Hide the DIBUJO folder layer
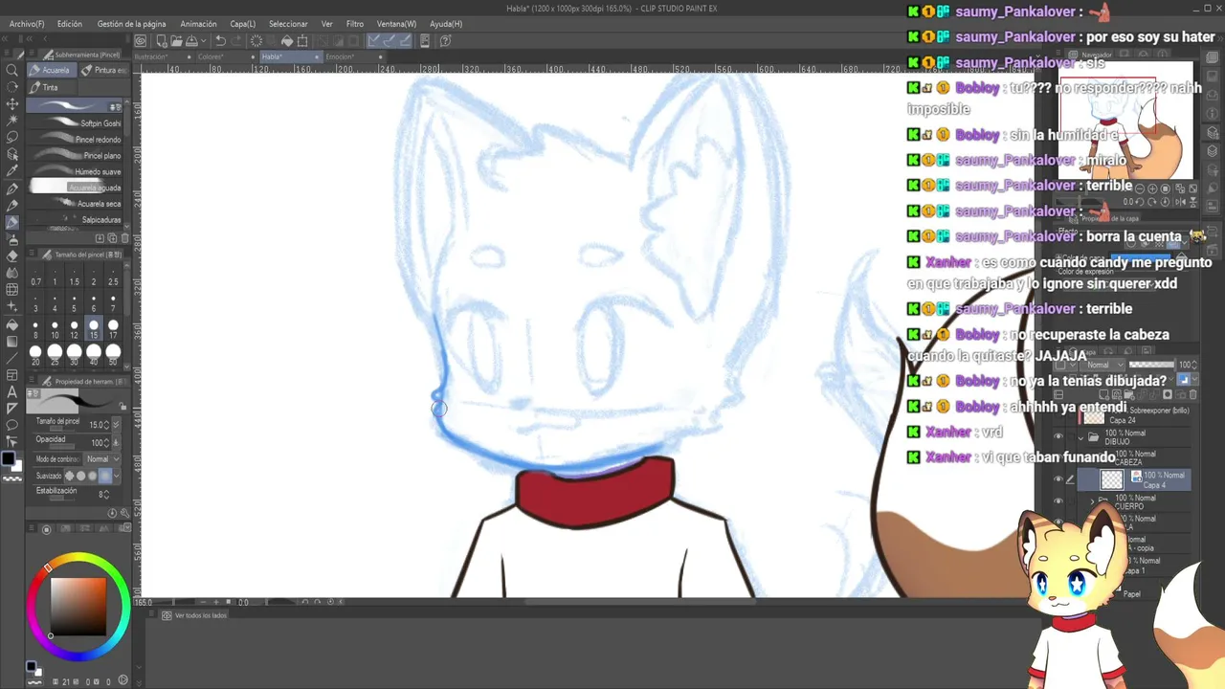Image resolution: width=1225 pixels, height=689 pixels. coord(1058,437)
